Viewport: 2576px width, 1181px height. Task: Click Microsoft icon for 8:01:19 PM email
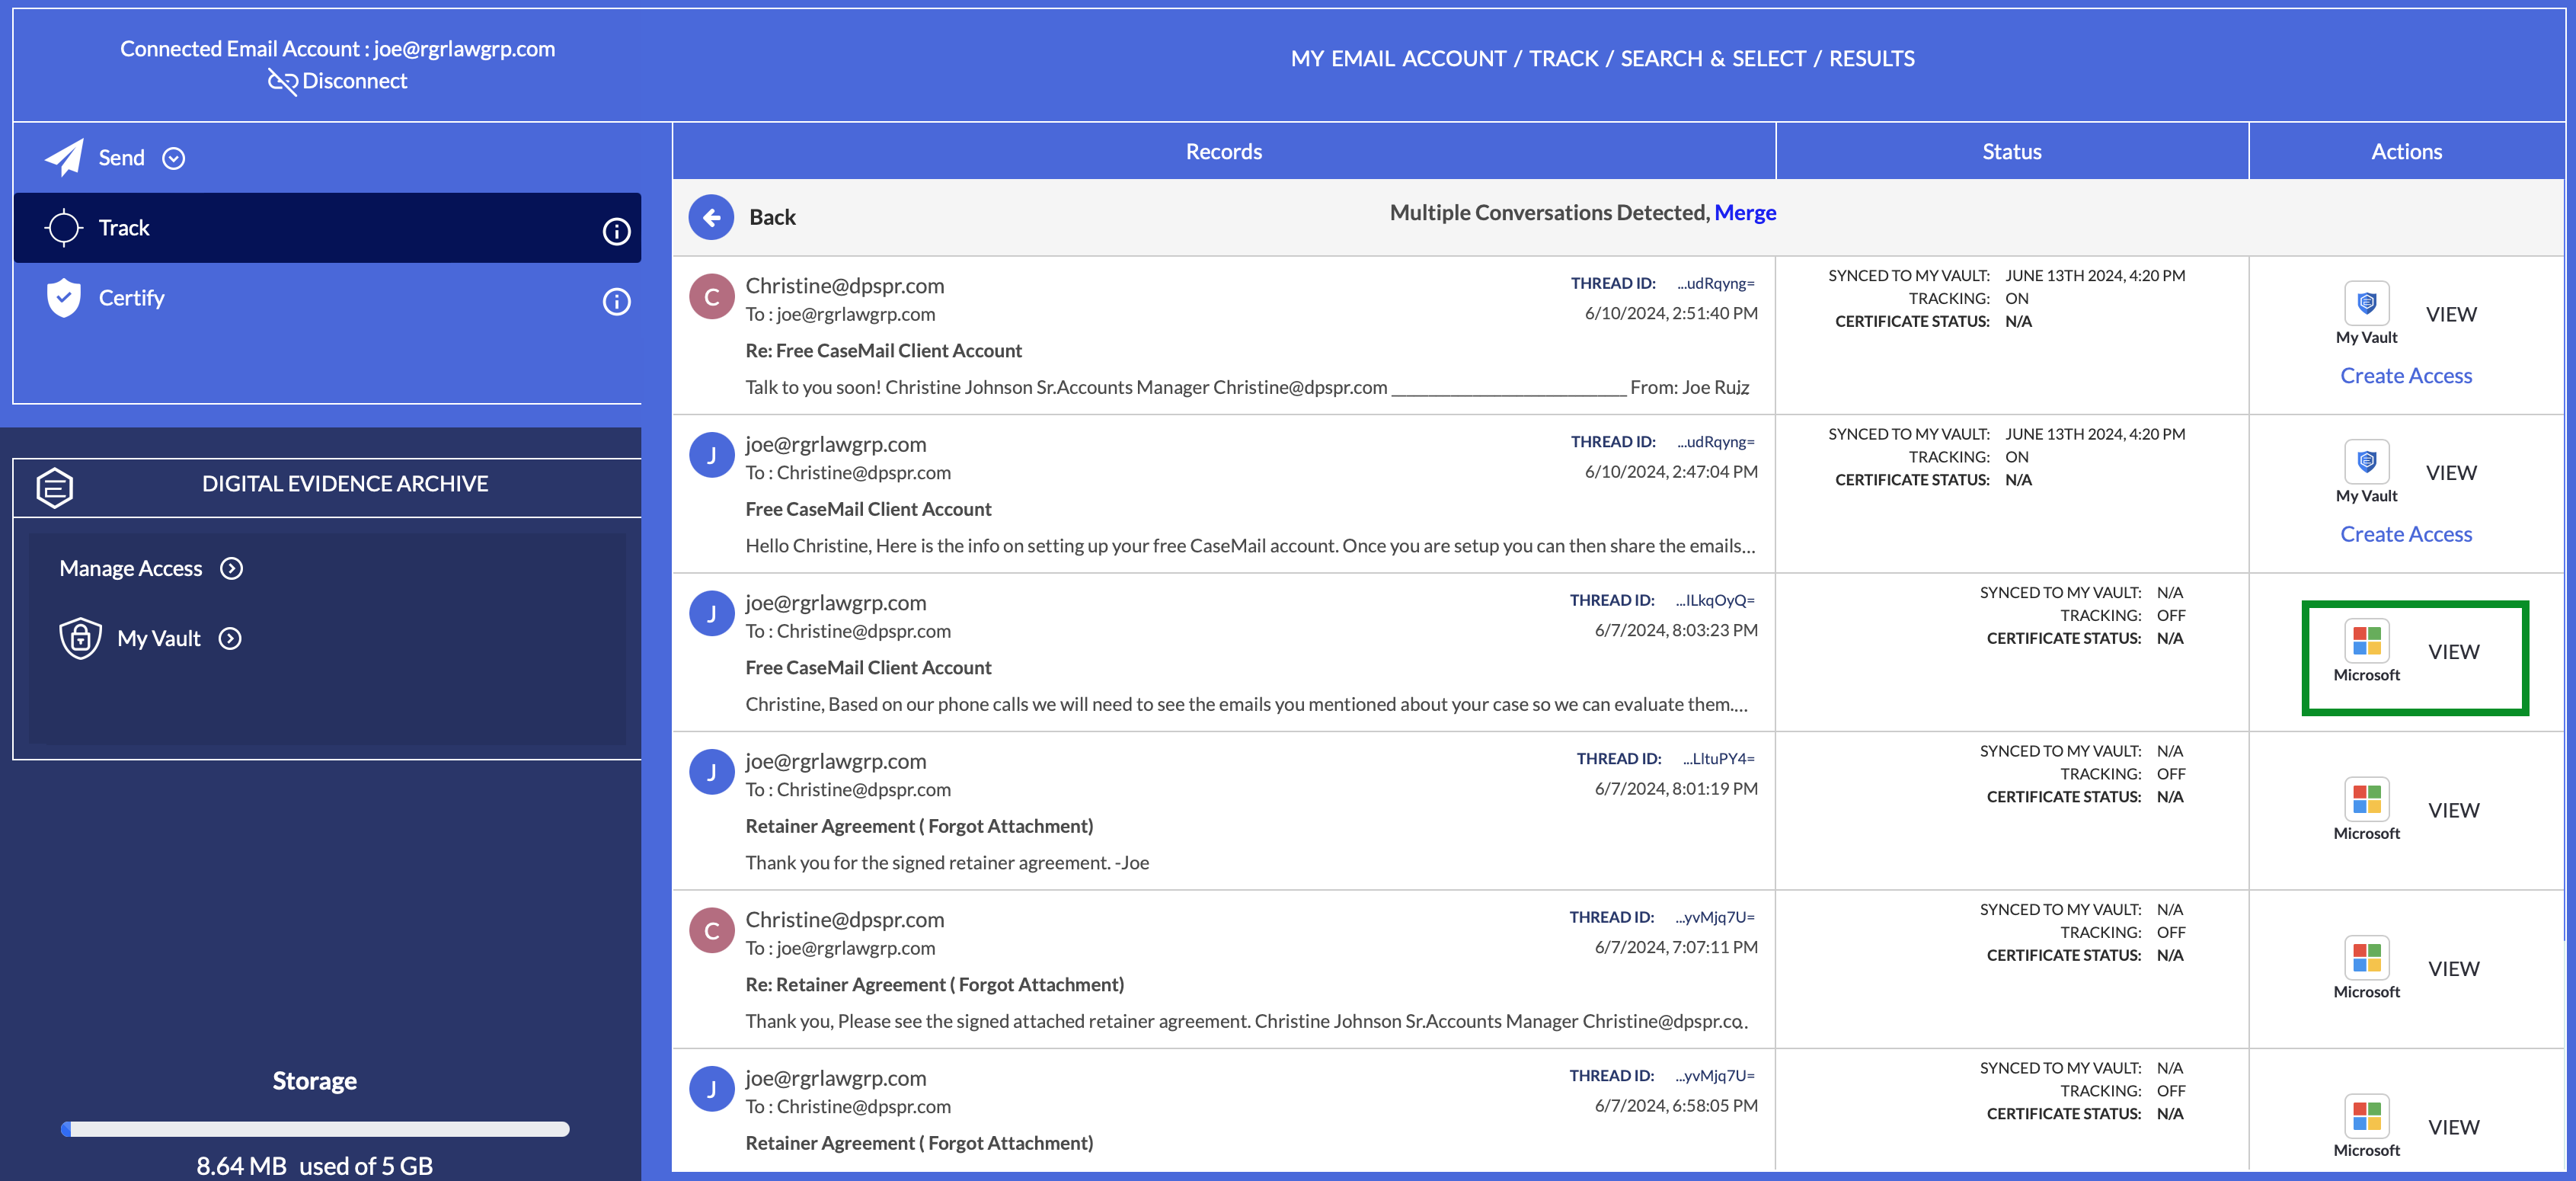pos(2366,798)
